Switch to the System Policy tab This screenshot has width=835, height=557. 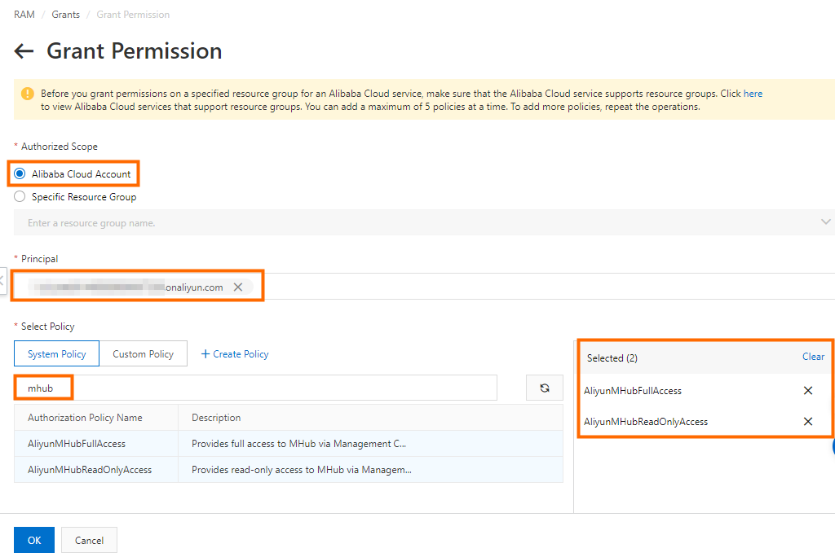pyautogui.click(x=56, y=354)
